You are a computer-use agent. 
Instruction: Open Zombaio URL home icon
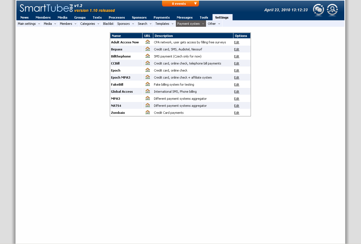[148, 112]
